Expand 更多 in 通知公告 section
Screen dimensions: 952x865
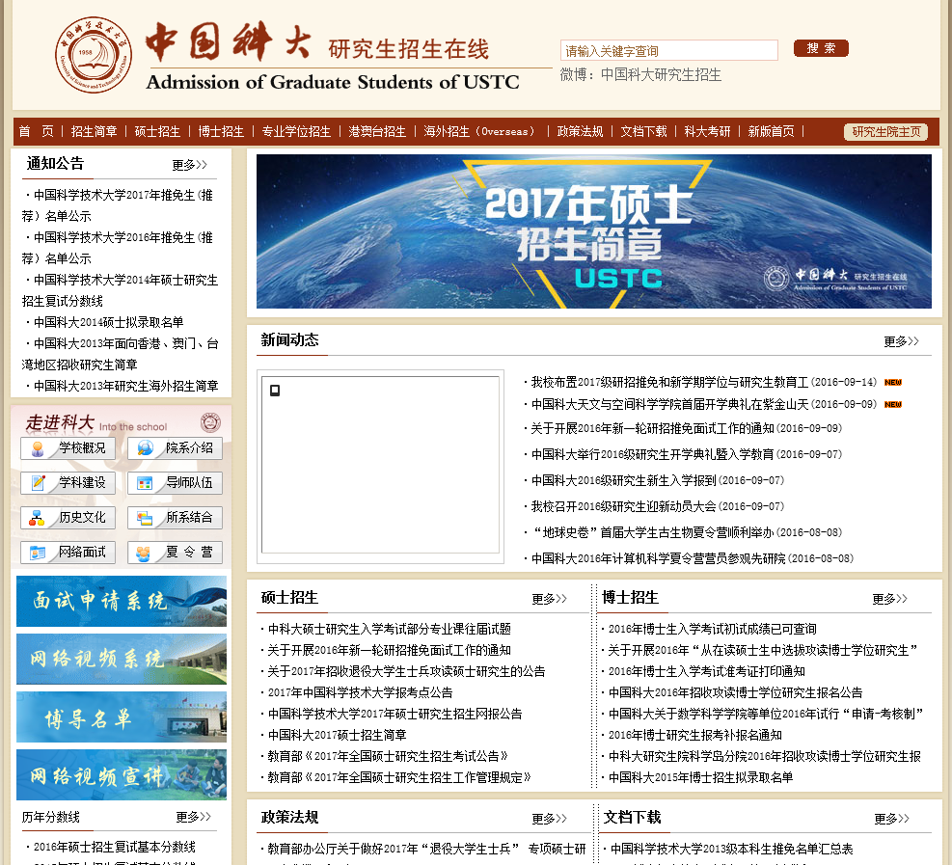click(x=189, y=165)
